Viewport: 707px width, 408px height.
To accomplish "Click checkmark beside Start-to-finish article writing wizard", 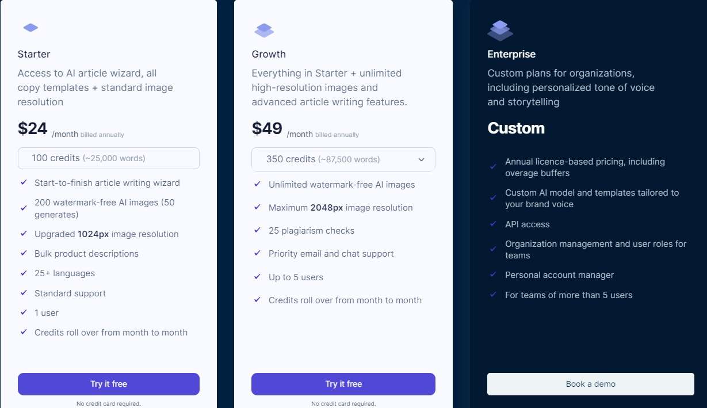I will [24, 182].
